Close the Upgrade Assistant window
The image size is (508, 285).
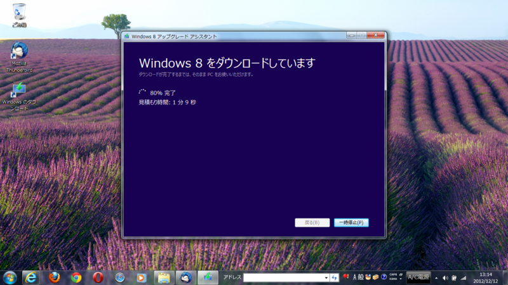click(376, 35)
